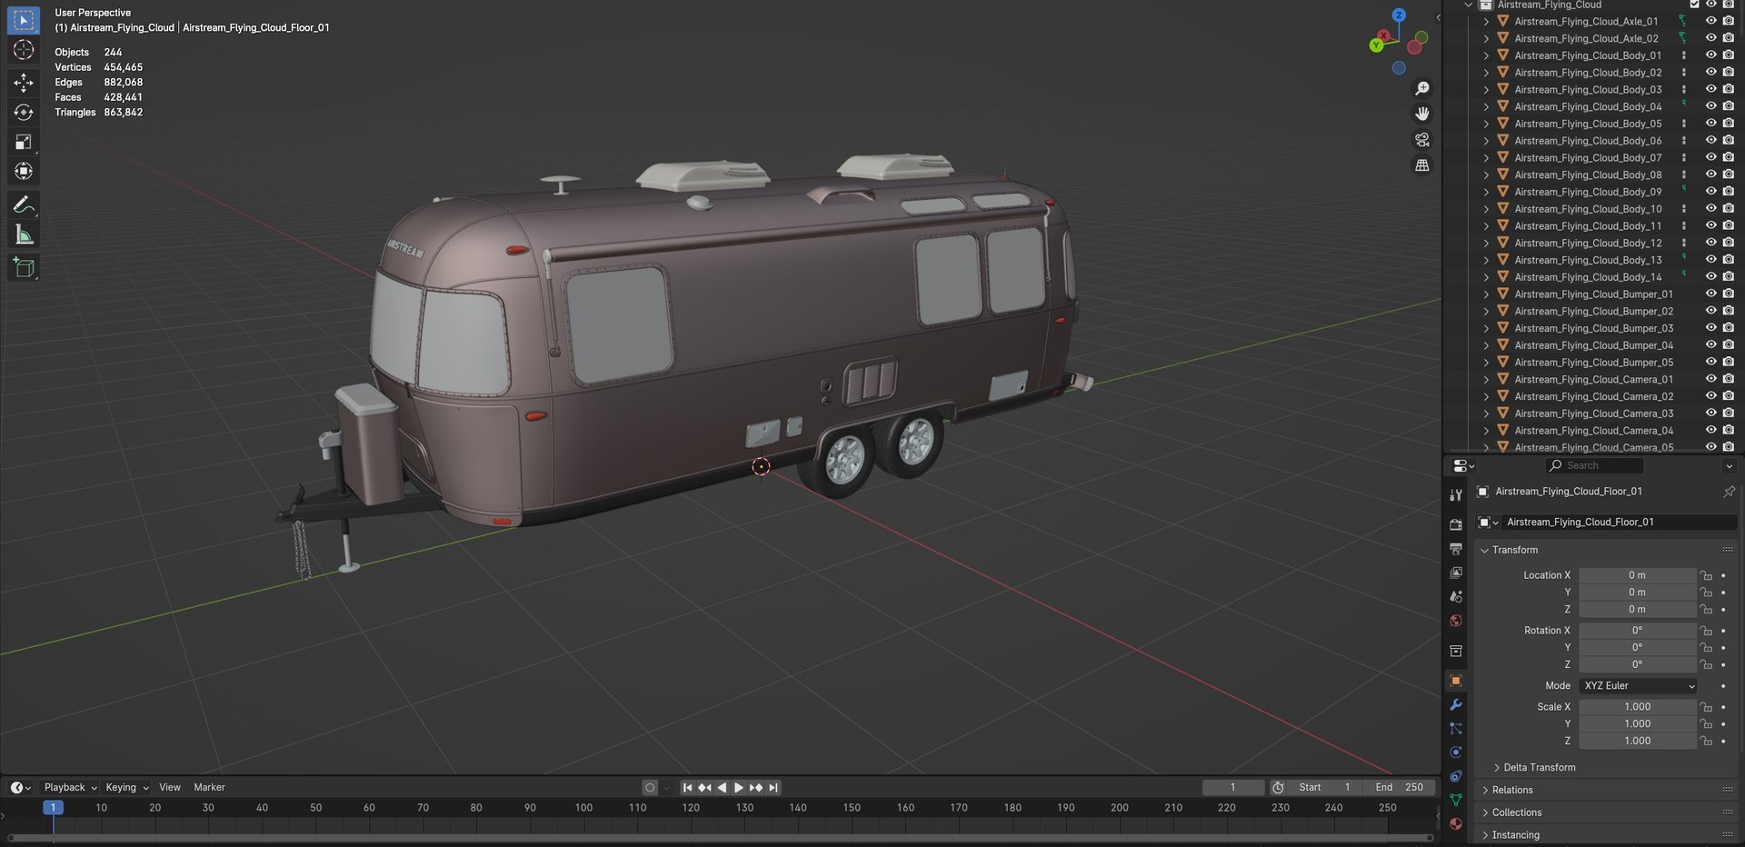
Task: Open the Material properties tab
Action: point(1456,823)
